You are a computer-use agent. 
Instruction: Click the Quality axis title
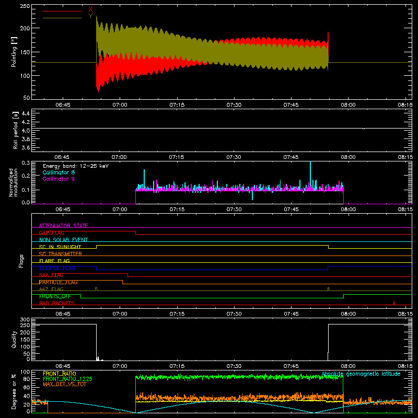pos(14,339)
